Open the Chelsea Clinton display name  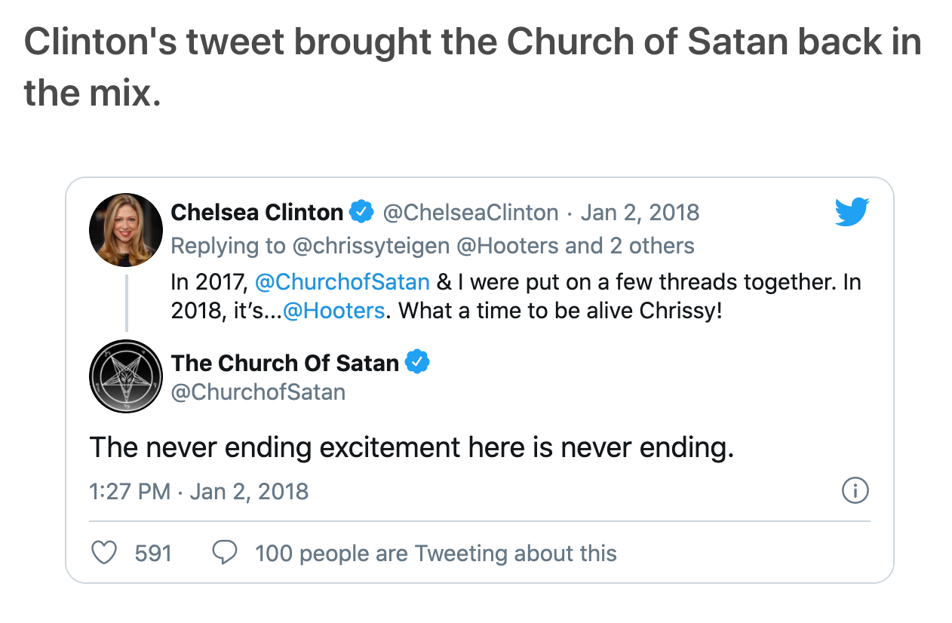(x=256, y=213)
